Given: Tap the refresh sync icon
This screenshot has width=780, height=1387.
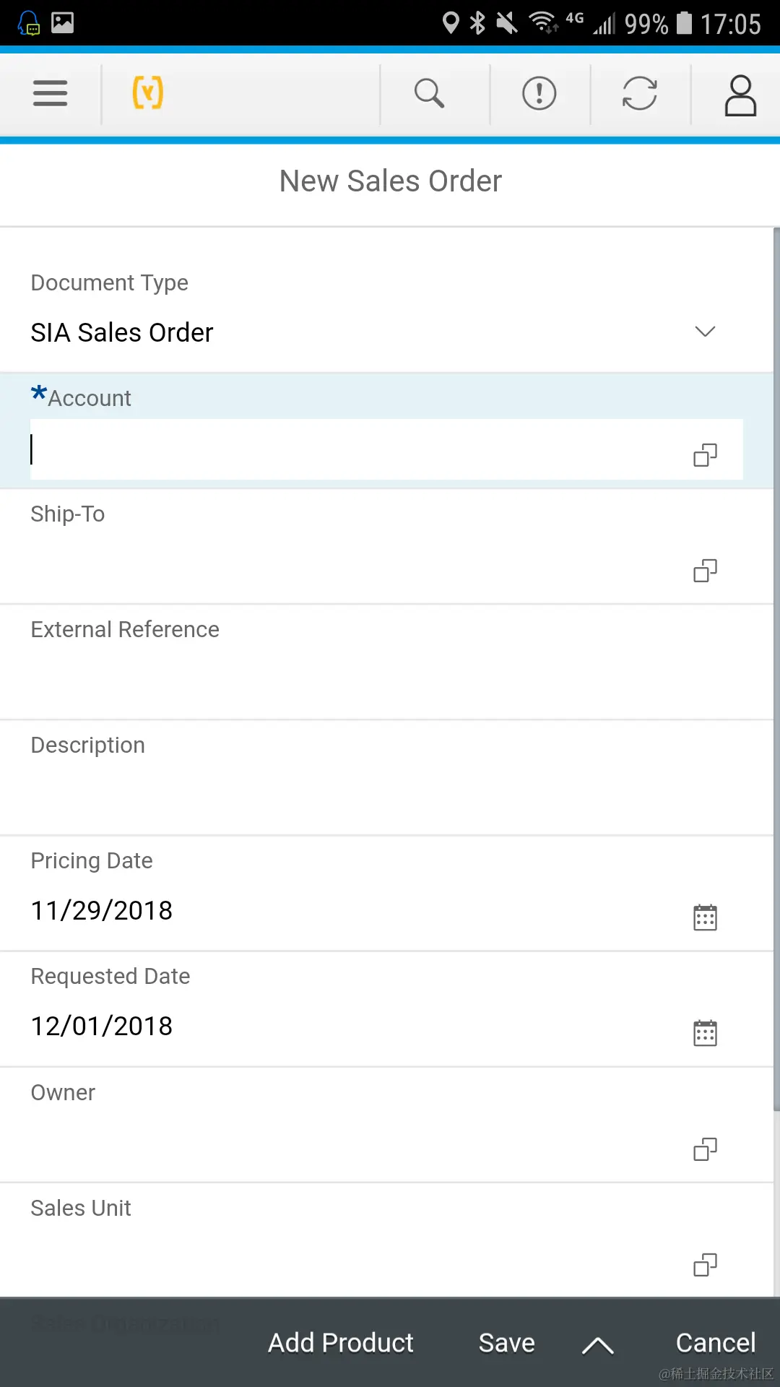Looking at the screenshot, I should coord(639,93).
